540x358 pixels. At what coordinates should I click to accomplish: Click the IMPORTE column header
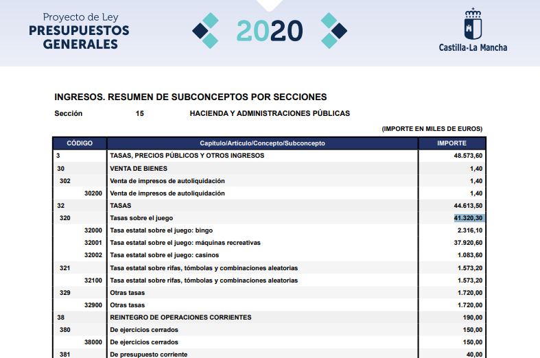(x=452, y=143)
